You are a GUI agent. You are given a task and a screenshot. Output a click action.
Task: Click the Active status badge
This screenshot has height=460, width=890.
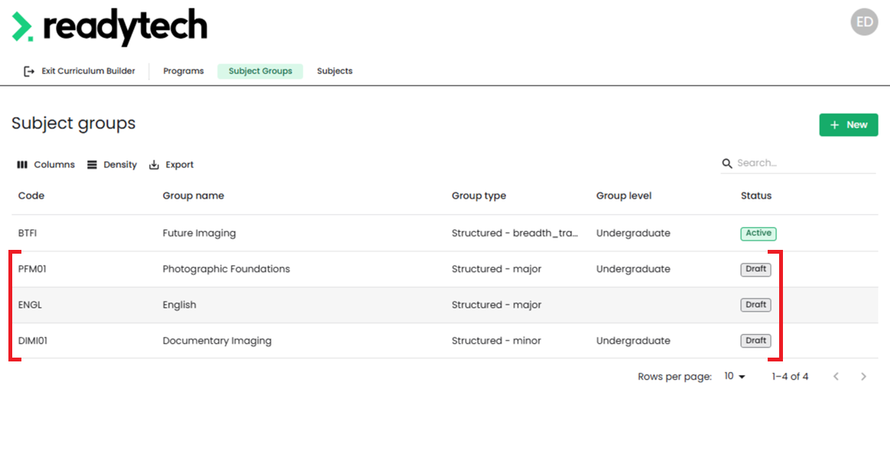tap(758, 233)
